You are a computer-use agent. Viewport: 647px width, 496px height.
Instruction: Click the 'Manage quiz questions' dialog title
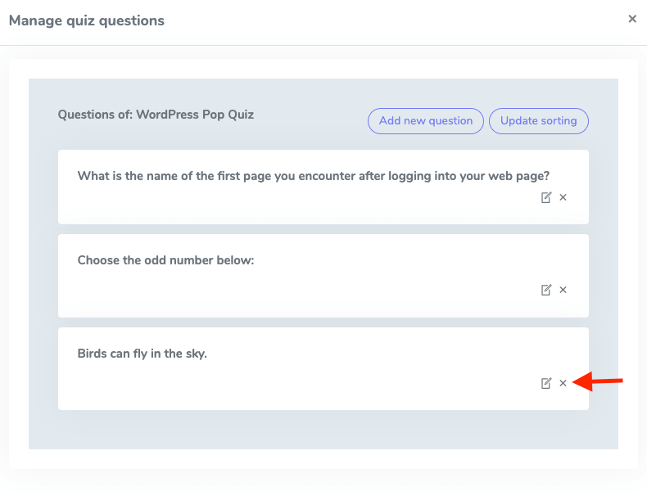(x=86, y=20)
